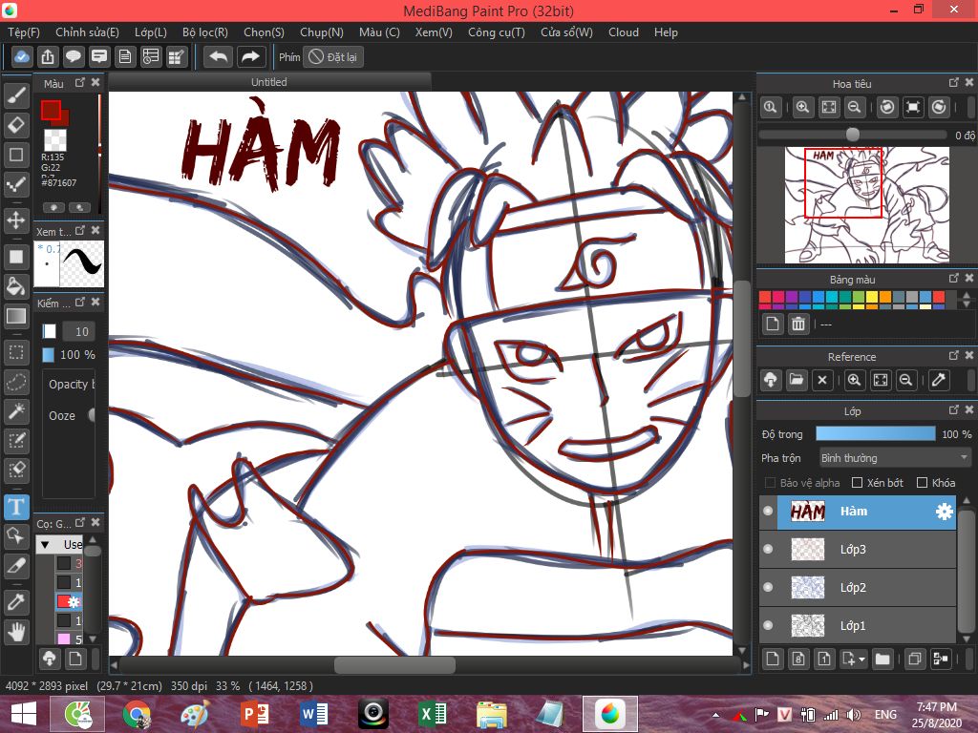
Task: Adjust the Độ trong layer opacity slider
Action: click(x=875, y=434)
